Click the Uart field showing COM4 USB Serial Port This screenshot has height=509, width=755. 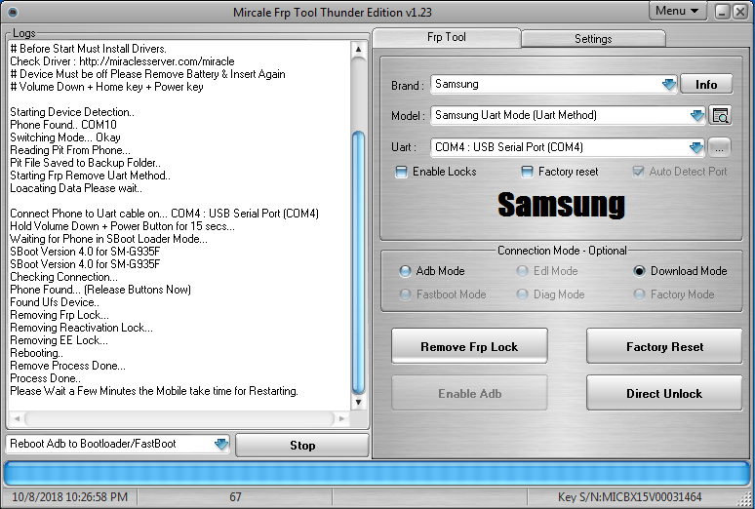(567, 147)
